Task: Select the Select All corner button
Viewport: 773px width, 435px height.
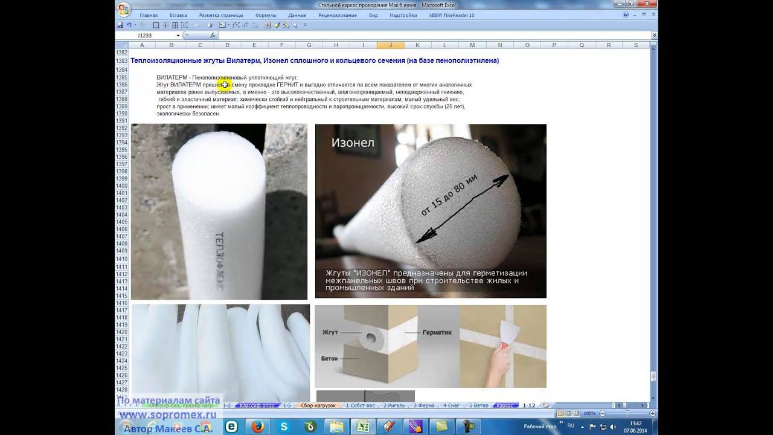Action: (121, 45)
